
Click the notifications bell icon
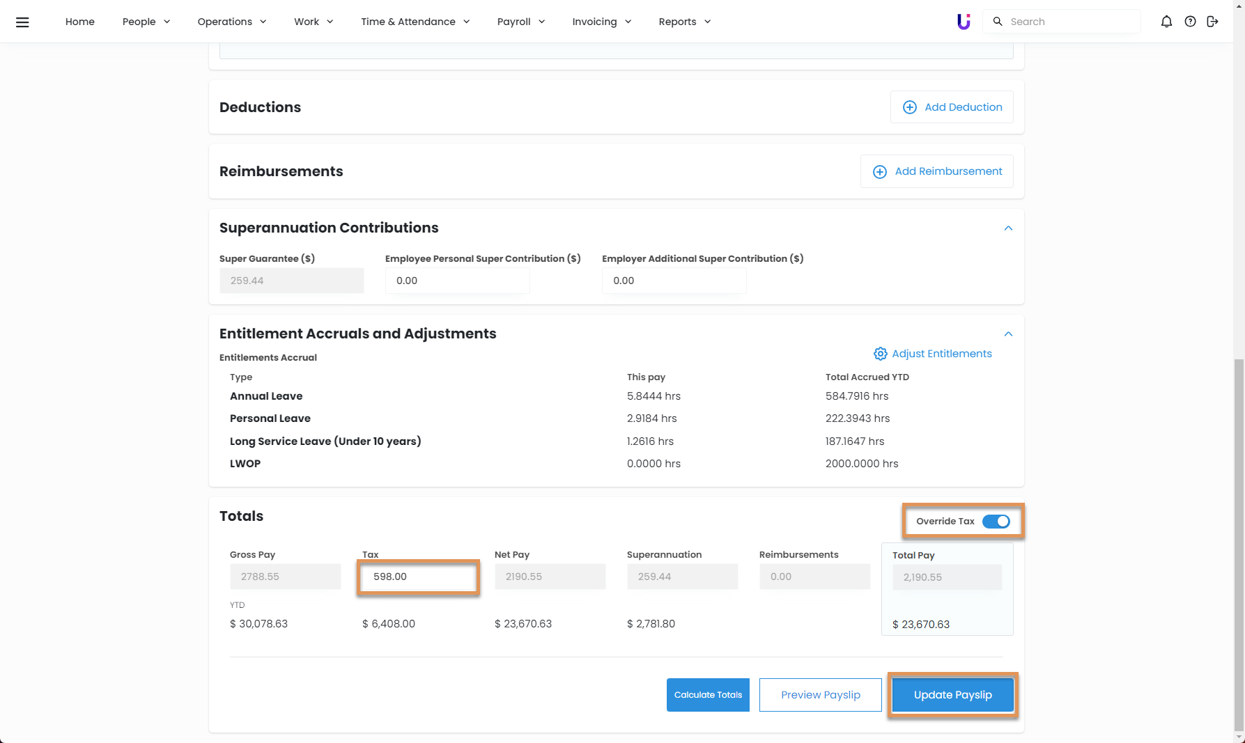point(1166,22)
